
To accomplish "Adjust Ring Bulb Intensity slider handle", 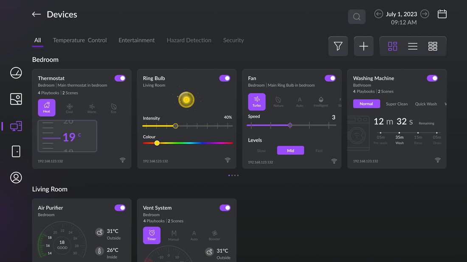I will 175,126.
